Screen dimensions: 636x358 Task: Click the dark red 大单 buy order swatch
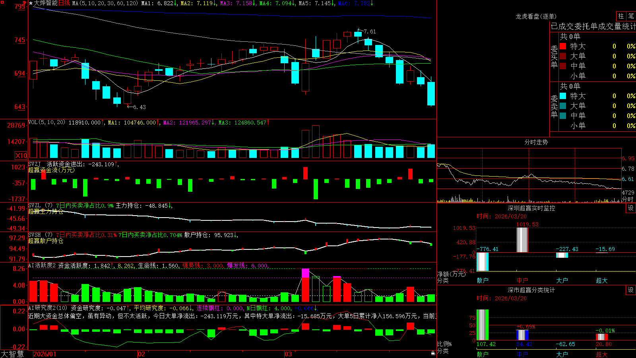pyautogui.click(x=563, y=56)
